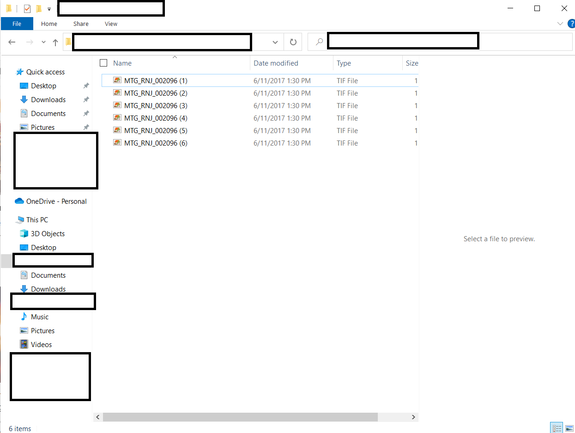
Task: Expand the recent locations dropdown beside navigation arrows
Action: point(43,42)
